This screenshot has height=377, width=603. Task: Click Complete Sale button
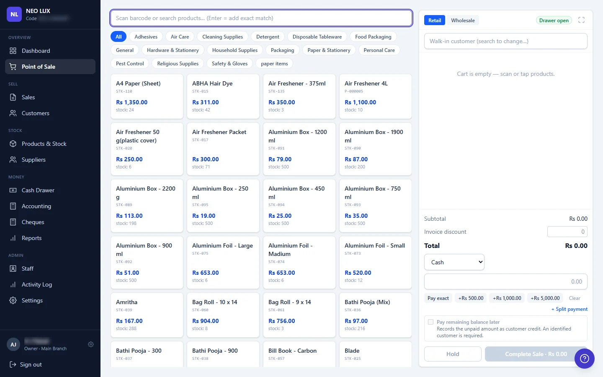(536, 354)
